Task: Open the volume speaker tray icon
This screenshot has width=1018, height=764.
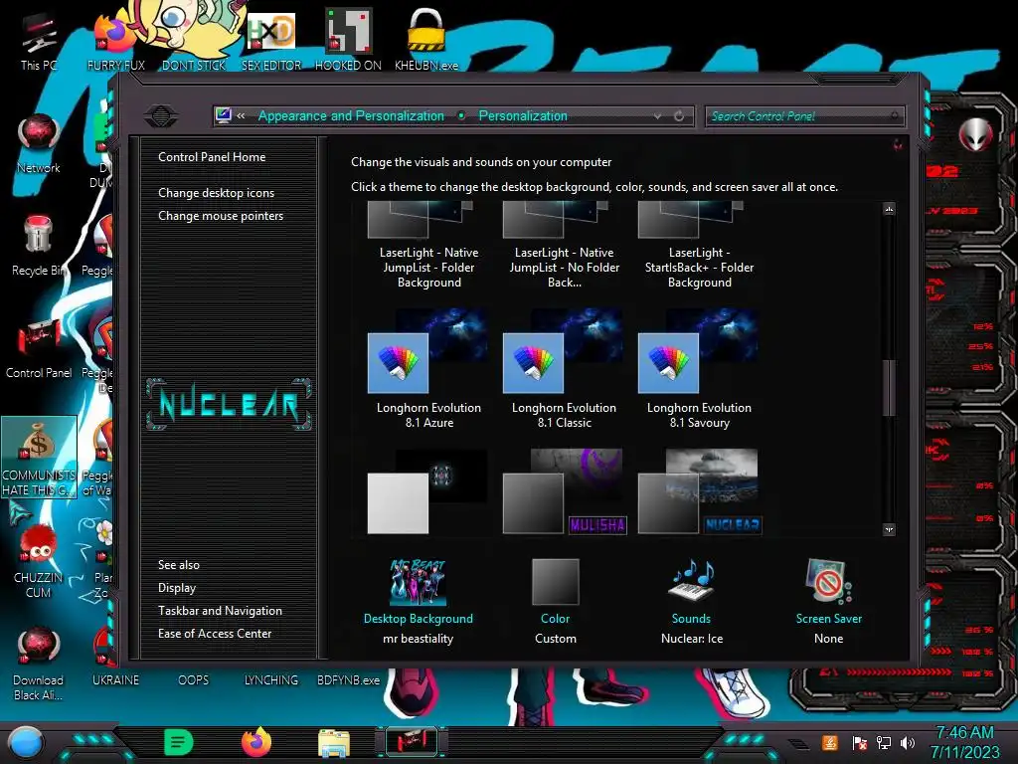Action: pyautogui.click(x=908, y=742)
